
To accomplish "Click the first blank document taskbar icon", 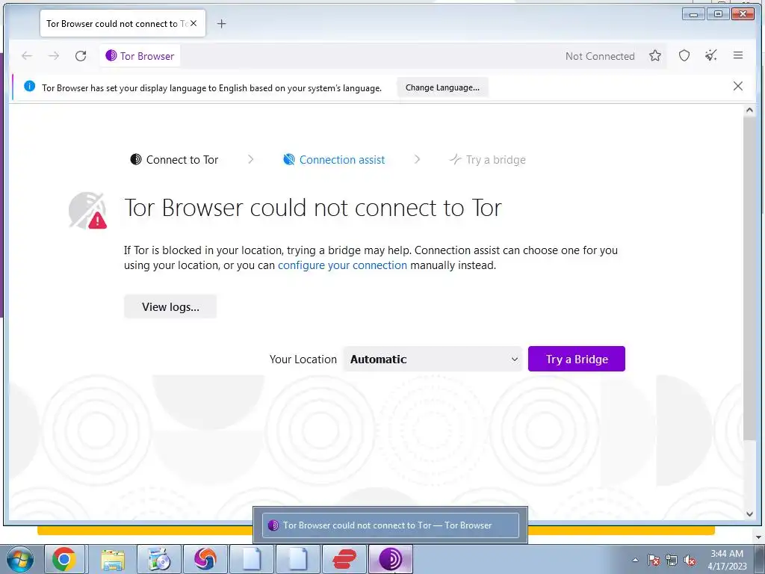I will [x=252, y=559].
